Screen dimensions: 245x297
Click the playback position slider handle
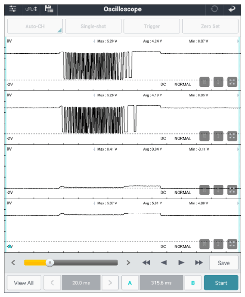click(50, 263)
